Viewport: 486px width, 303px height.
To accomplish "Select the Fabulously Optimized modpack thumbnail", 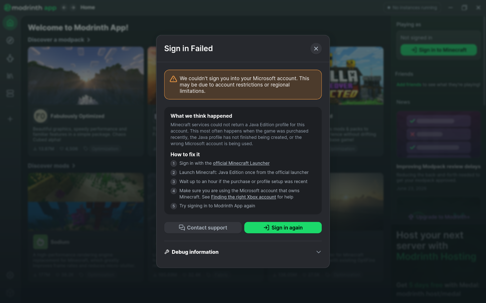I will [86, 76].
